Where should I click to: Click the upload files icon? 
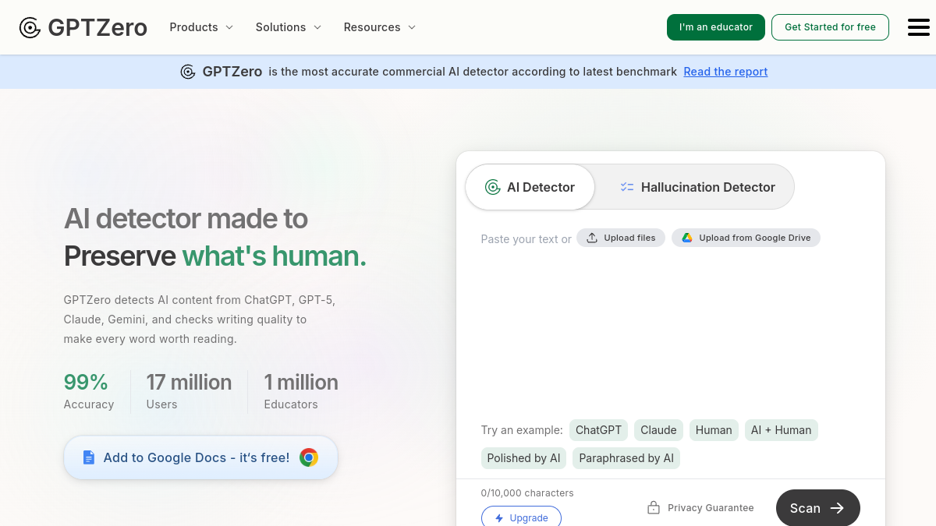[x=592, y=238]
